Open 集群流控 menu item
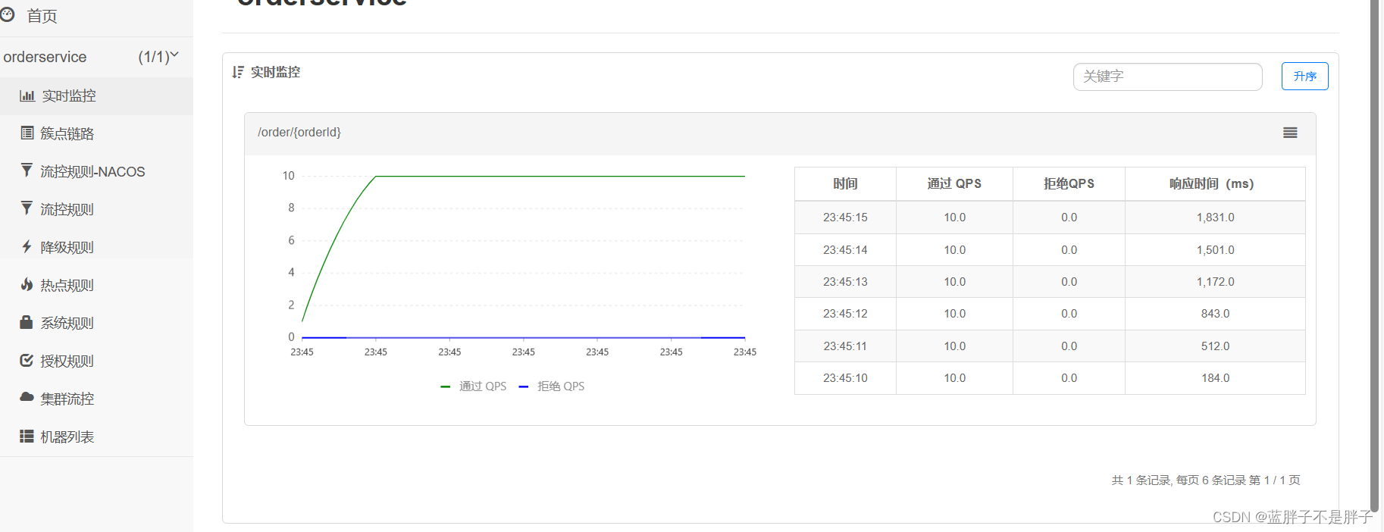The width and height of the screenshot is (1384, 532). click(67, 399)
